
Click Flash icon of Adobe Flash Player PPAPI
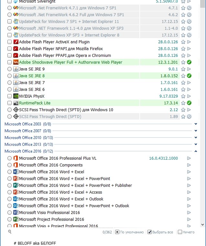tap(16, 55)
